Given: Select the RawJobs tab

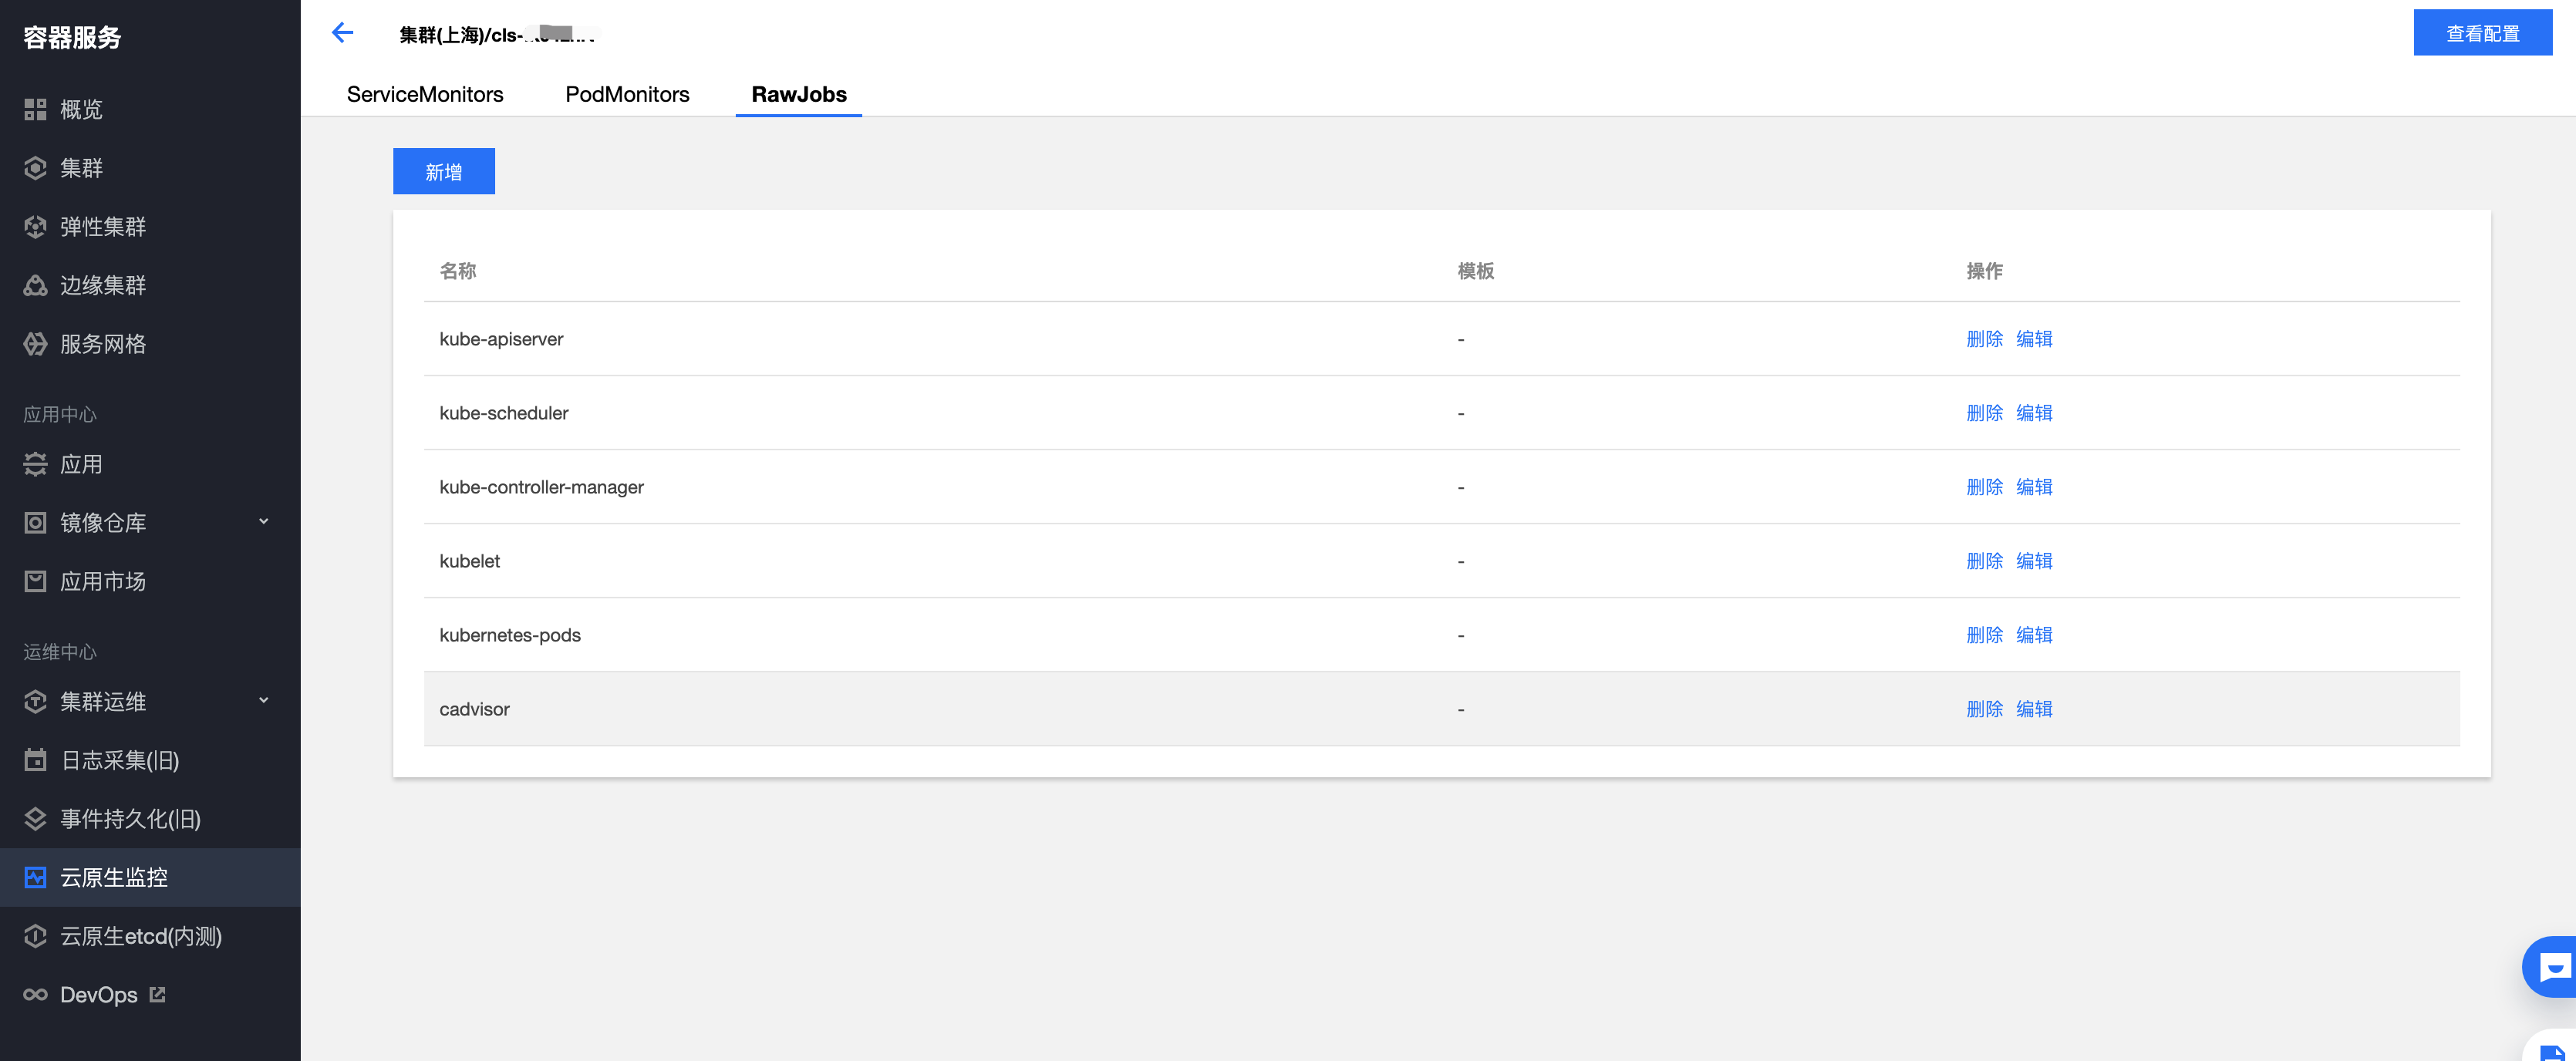Looking at the screenshot, I should [799, 94].
